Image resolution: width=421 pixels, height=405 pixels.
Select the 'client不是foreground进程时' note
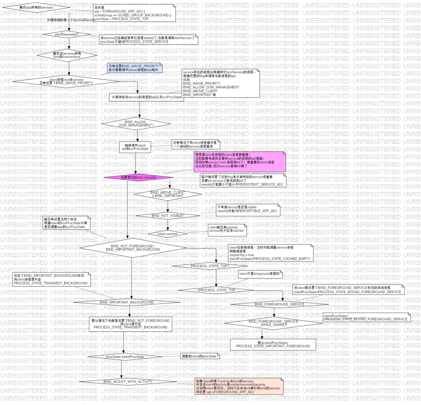pos(260,274)
